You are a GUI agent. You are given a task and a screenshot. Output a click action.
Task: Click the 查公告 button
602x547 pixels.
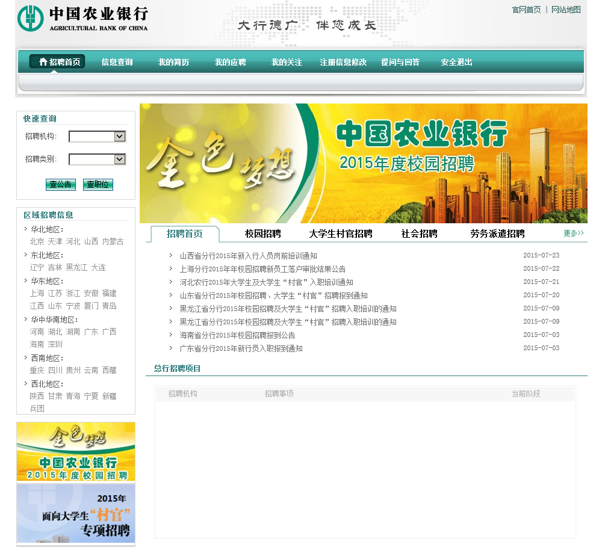tap(61, 184)
